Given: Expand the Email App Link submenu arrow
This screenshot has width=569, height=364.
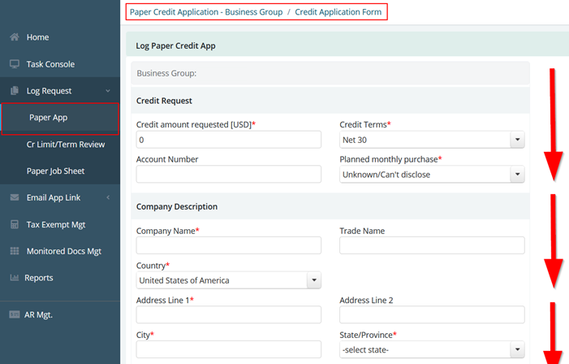Looking at the screenshot, I should [108, 197].
